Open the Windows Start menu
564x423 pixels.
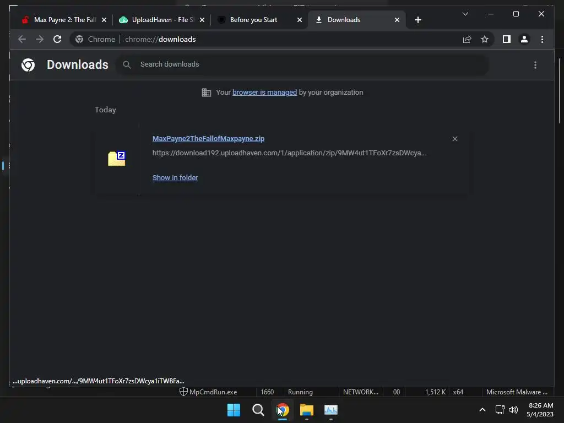click(x=234, y=410)
